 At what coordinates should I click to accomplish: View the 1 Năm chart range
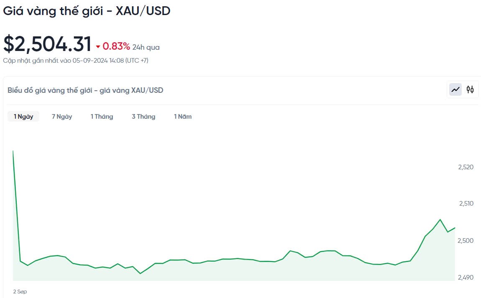[183, 117]
